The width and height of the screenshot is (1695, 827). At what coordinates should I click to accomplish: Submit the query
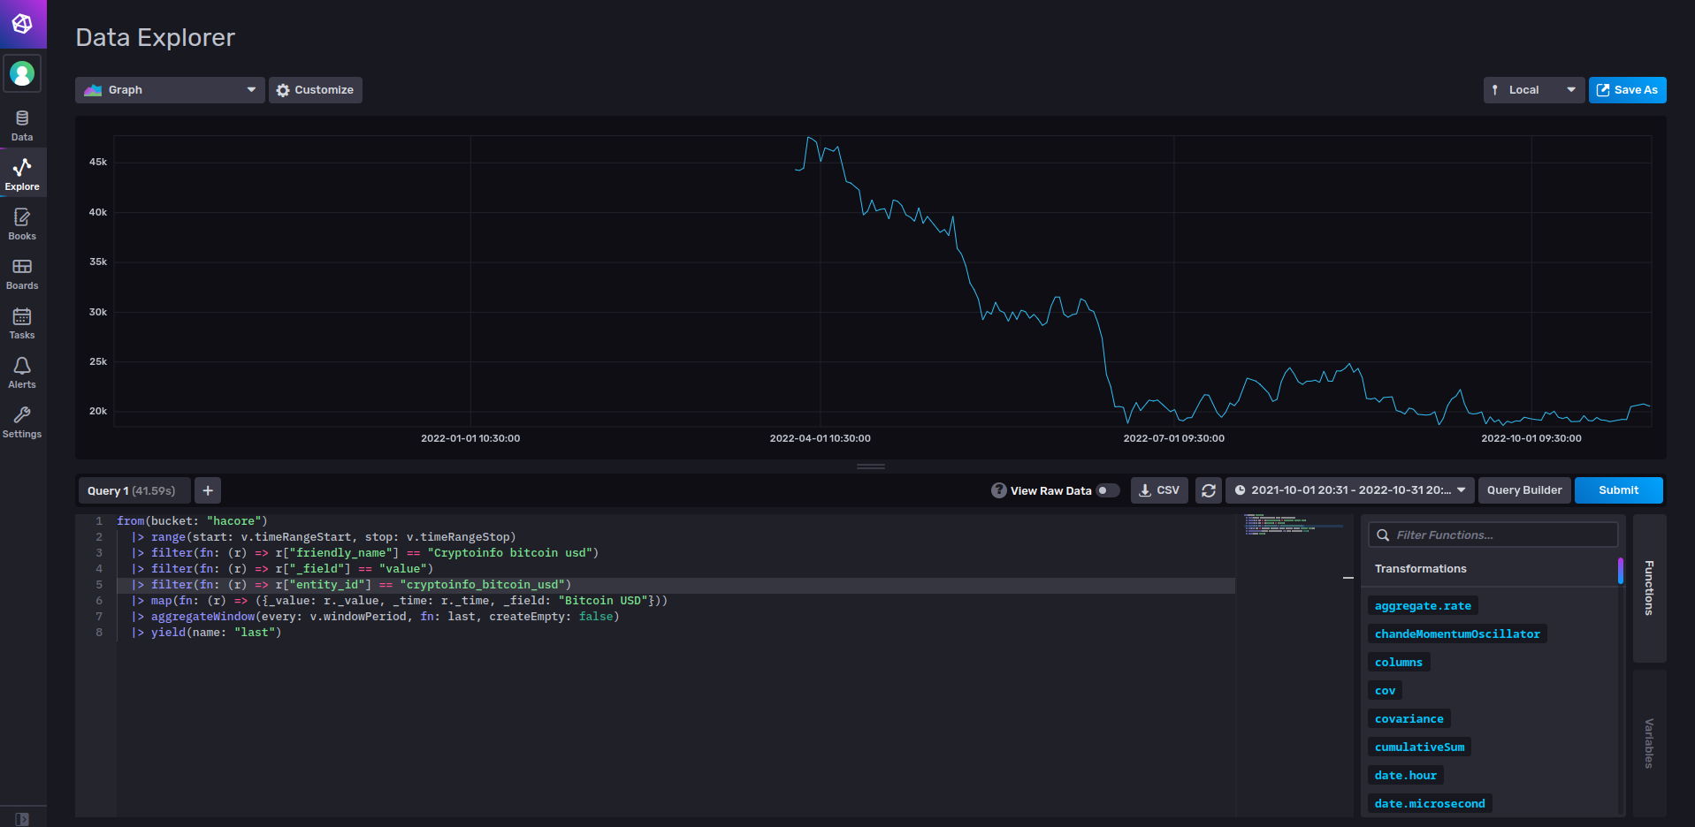(1619, 490)
